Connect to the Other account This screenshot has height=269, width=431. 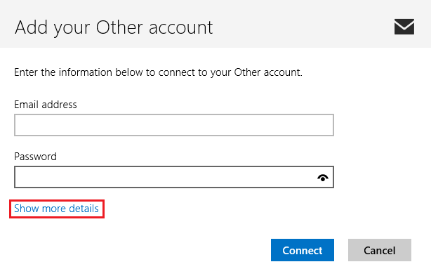tap(303, 250)
